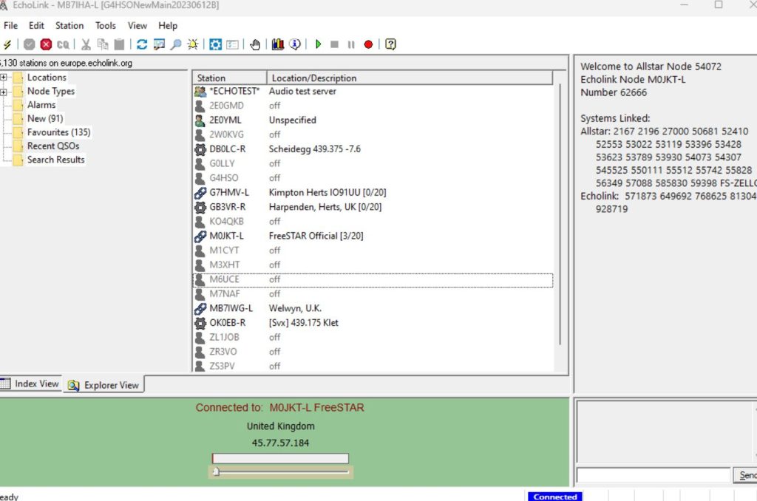Click the IP address 45.77.57.184
The height and width of the screenshot is (501, 757).
[x=280, y=443]
